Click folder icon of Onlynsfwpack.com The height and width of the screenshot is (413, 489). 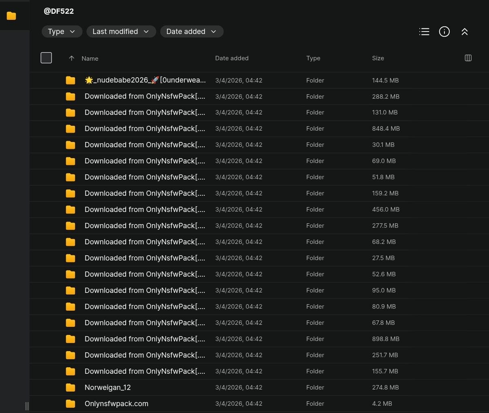(70, 404)
